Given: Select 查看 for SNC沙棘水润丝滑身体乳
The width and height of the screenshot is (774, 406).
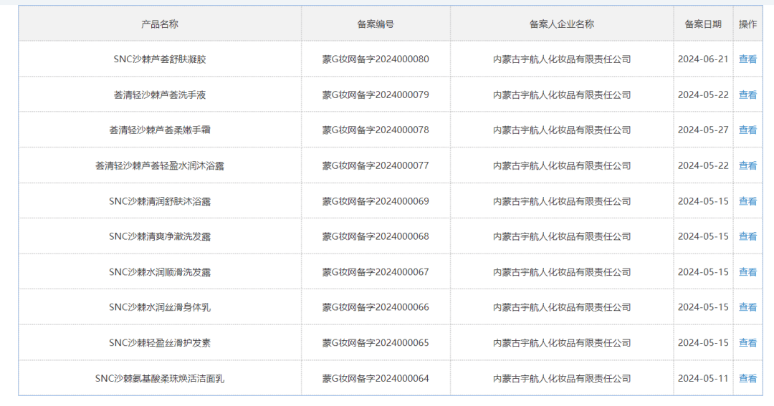Looking at the screenshot, I should (747, 307).
